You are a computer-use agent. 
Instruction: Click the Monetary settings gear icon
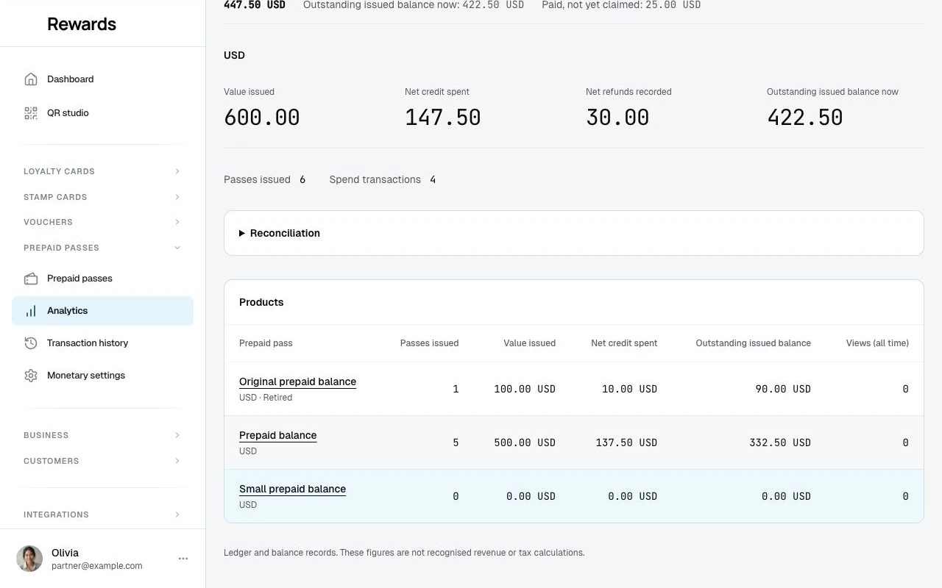(x=31, y=376)
